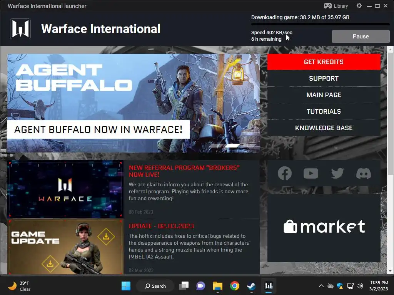Click 'AGENT BUFFALO NOW IN WARFACE!' headline
This screenshot has height=295, width=394.
[x=98, y=129]
